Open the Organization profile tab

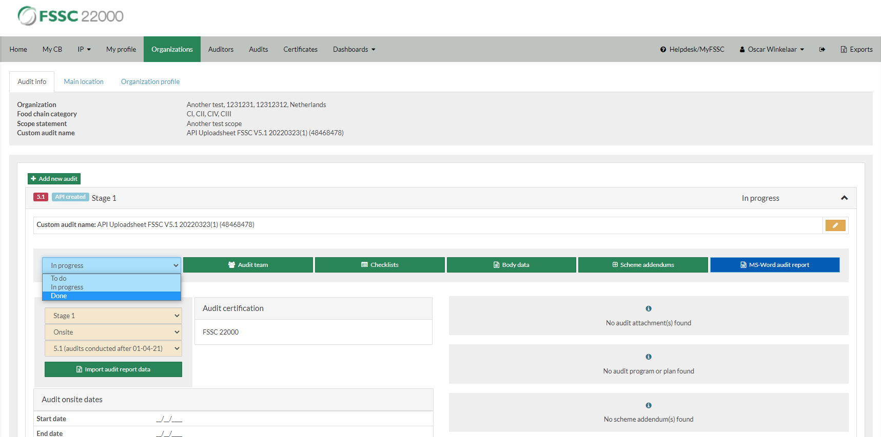coord(150,81)
